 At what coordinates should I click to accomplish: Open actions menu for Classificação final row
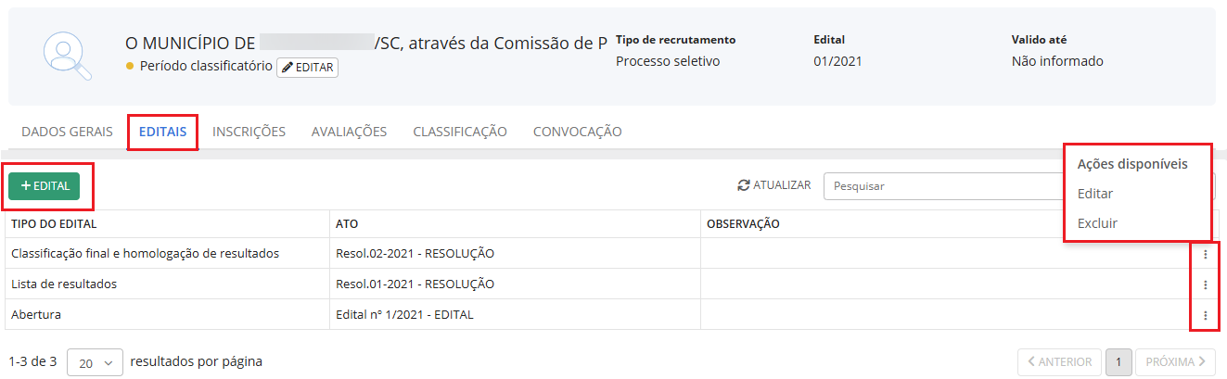pos(1205,254)
